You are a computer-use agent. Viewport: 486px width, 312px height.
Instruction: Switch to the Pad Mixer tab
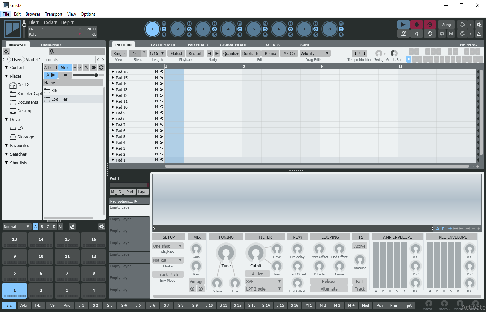coord(198,45)
